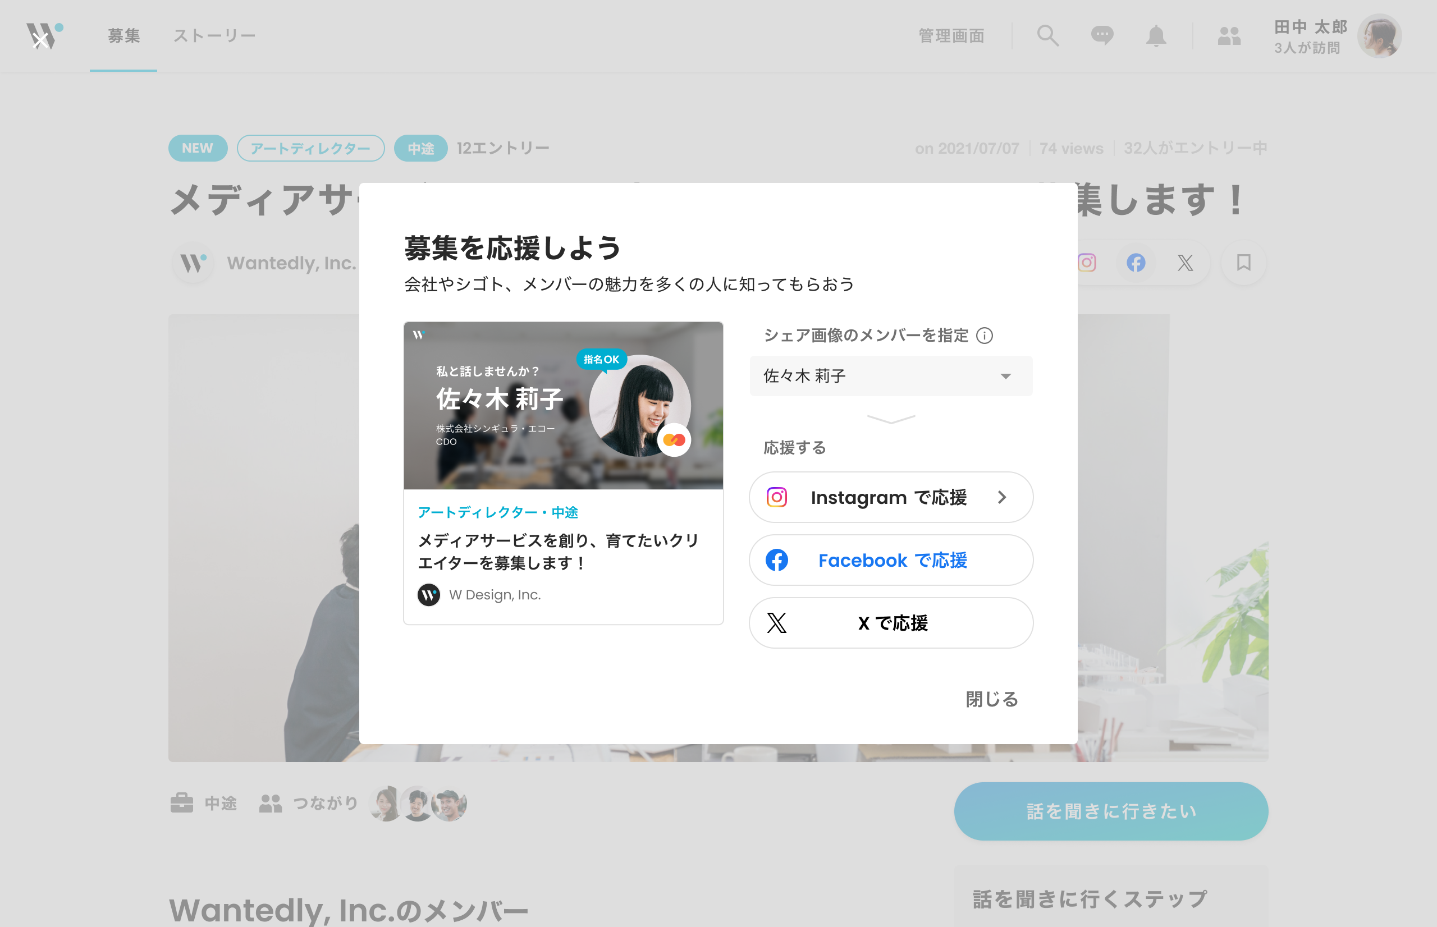Screen dimensions: 1437x927
Task: Click the 管理画面 link in header
Action: [x=951, y=36]
